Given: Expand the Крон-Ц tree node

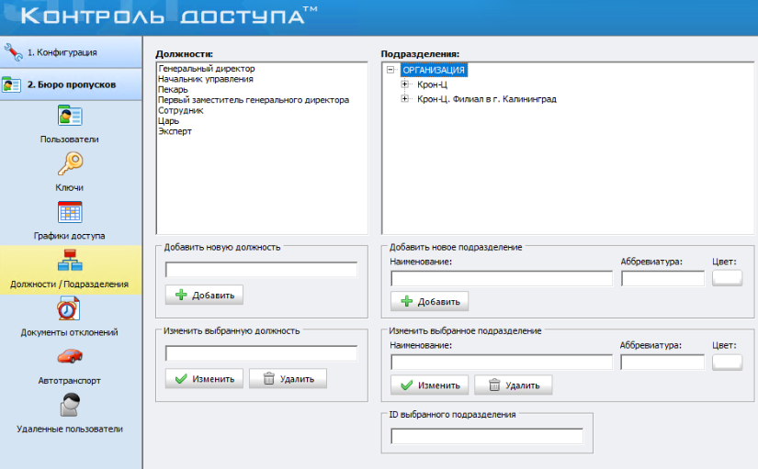Looking at the screenshot, I should pyautogui.click(x=405, y=84).
